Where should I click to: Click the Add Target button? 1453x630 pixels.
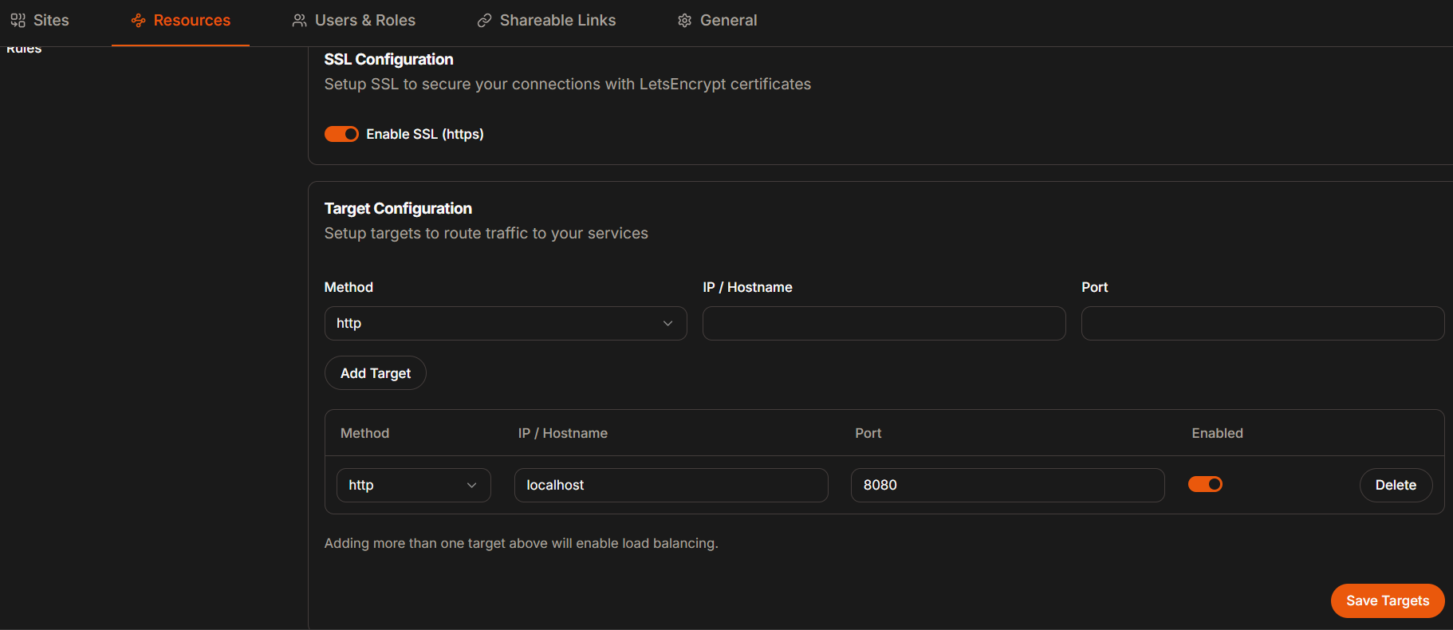376,373
